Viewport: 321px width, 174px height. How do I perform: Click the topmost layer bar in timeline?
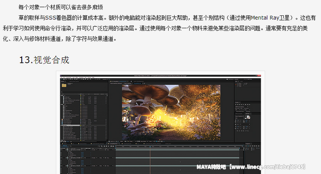click(177, 150)
